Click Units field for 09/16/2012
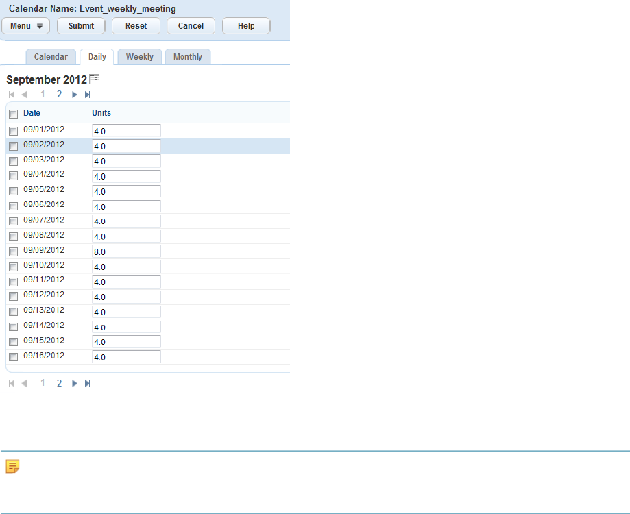This screenshot has width=630, height=514. pos(126,357)
